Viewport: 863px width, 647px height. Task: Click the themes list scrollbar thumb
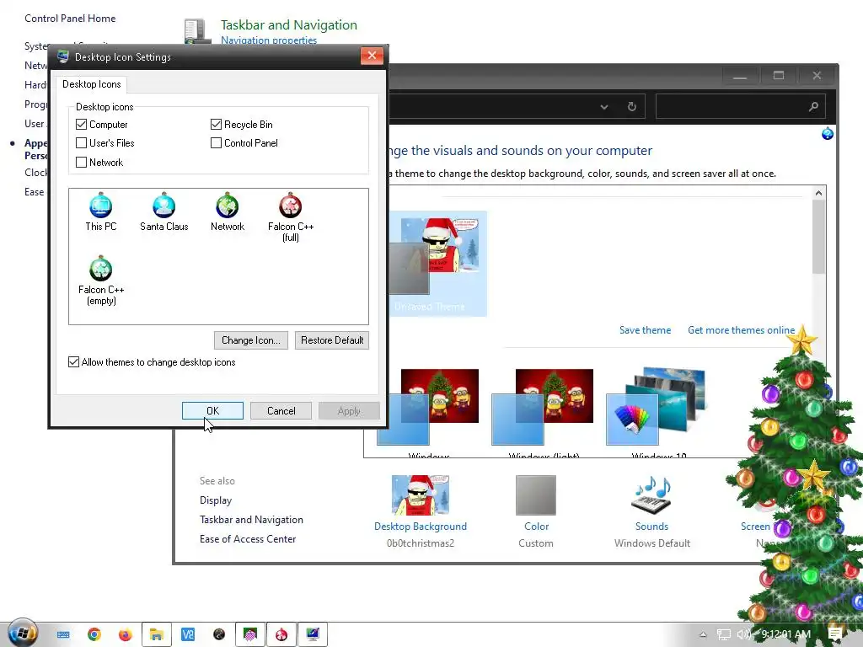[x=818, y=237]
